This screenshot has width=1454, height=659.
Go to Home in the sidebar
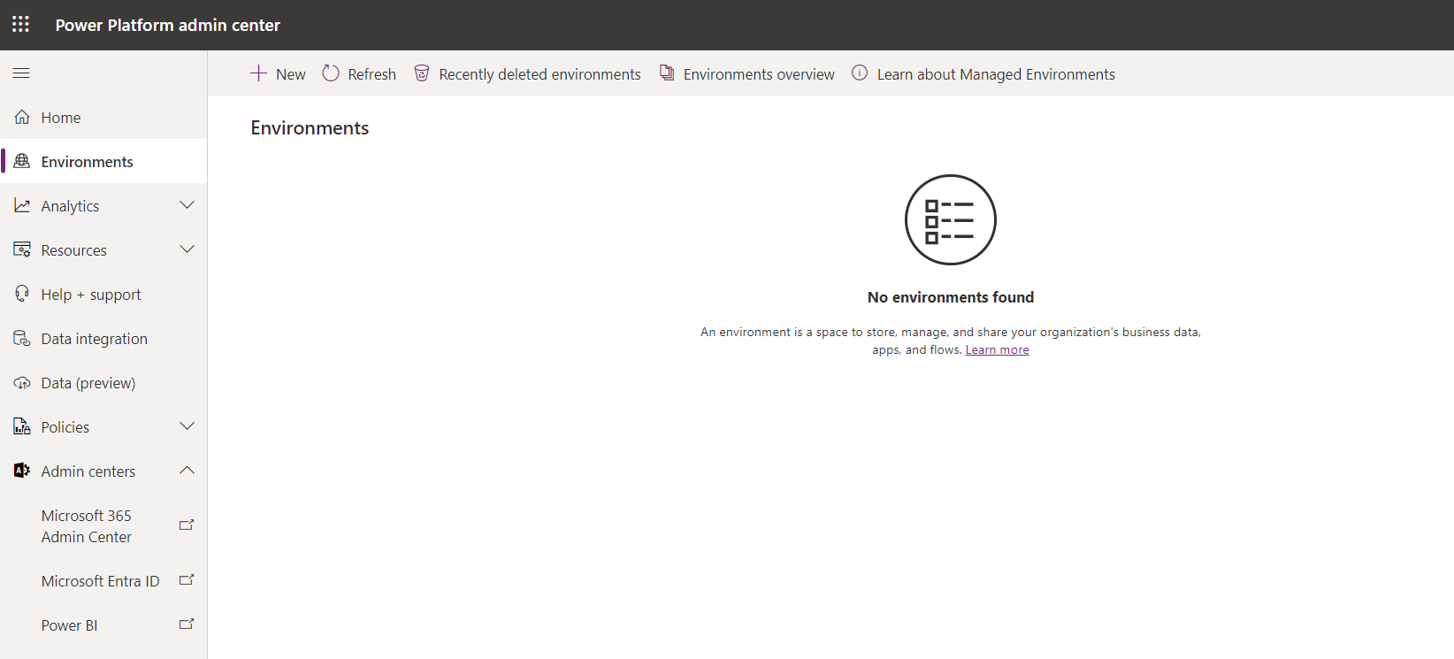(x=103, y=117)
